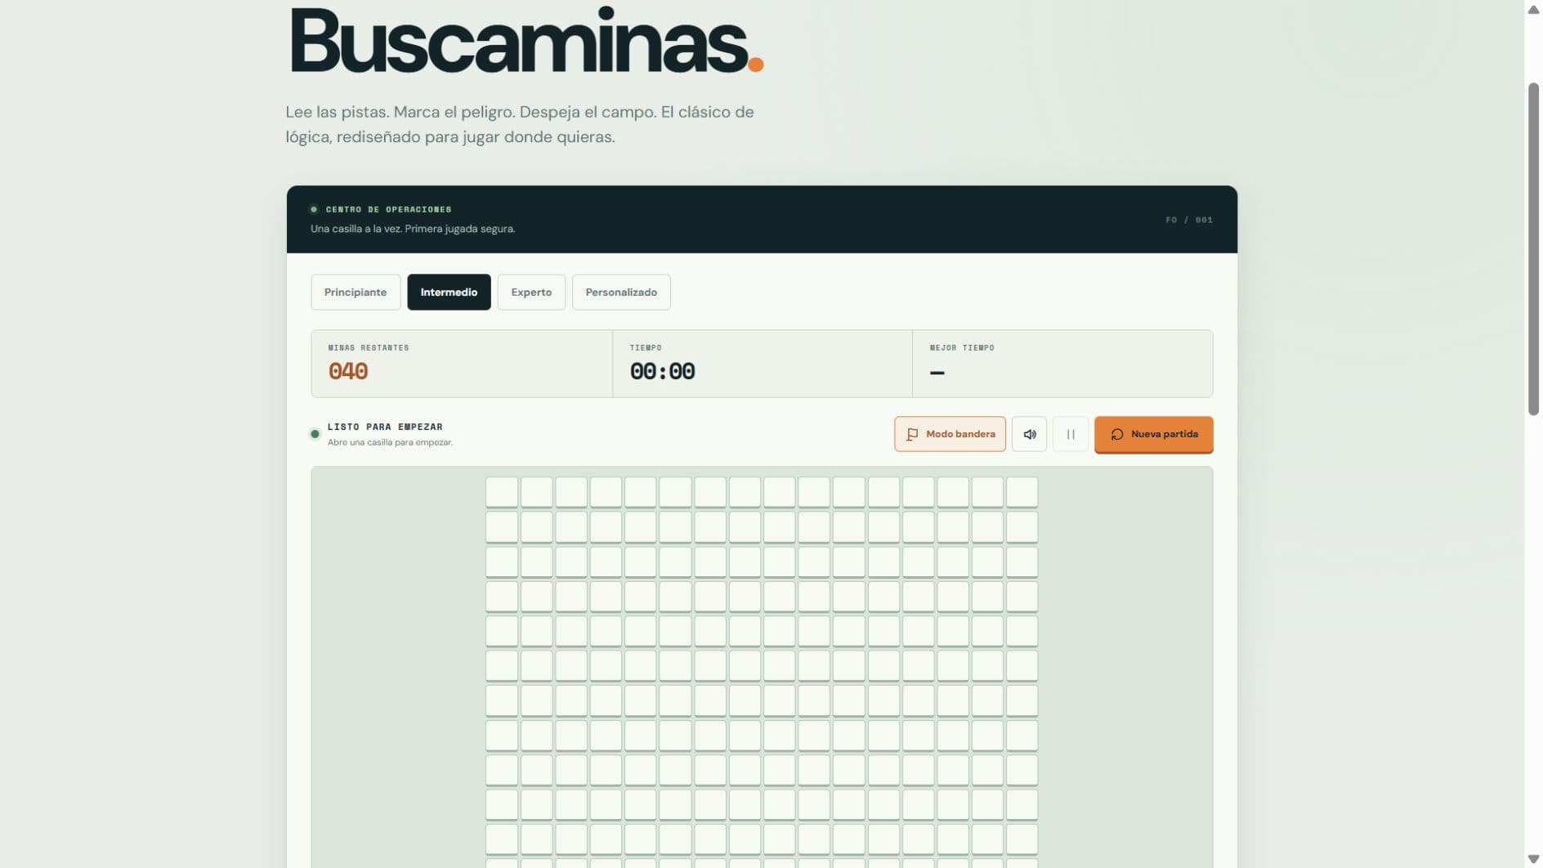Mute the game sound with the speaker icon
1543x868 pixels.
pos(1029,434)
